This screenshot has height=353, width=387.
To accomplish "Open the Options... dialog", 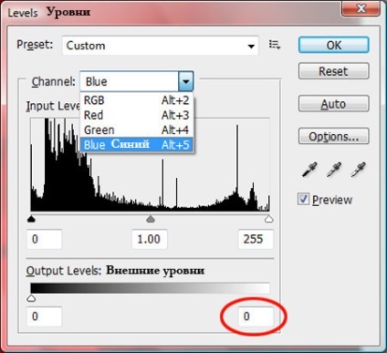I will [x=334, y=136].
